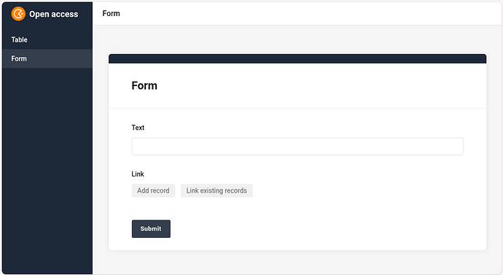This screenshot has width=503, height=275.
Task: Click the Text field label
Action: [138, 128]
